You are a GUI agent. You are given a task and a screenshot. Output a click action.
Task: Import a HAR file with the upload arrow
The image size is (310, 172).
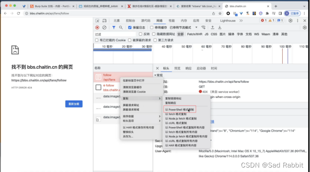tap(212, 28)
